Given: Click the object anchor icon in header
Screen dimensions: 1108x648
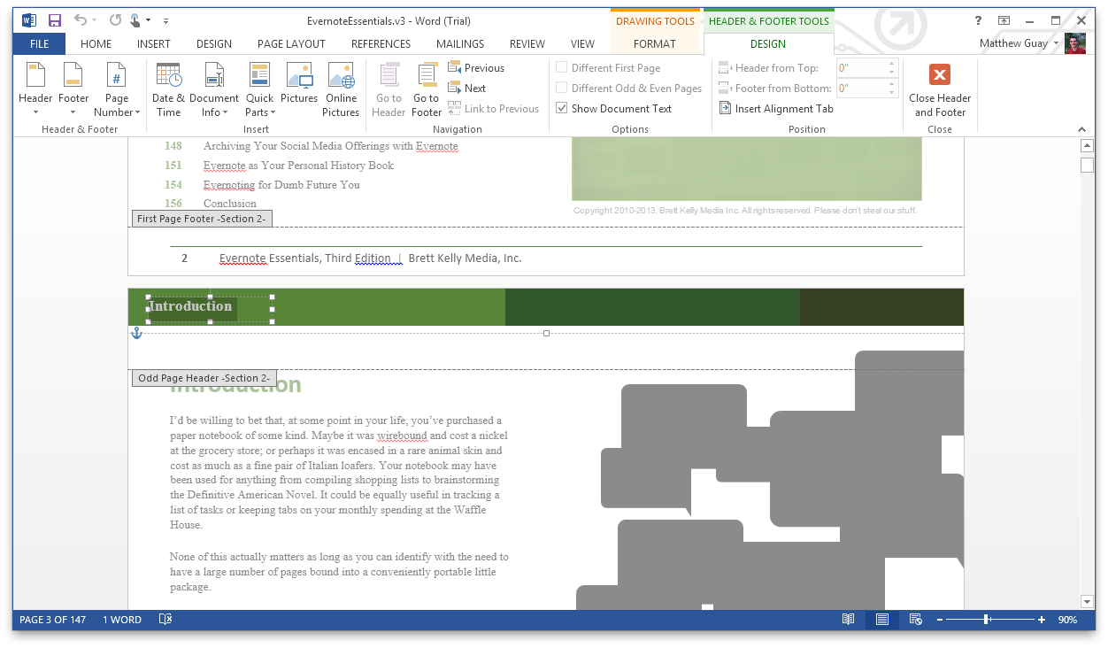Looking at the screenshot, I should [136, 333].
